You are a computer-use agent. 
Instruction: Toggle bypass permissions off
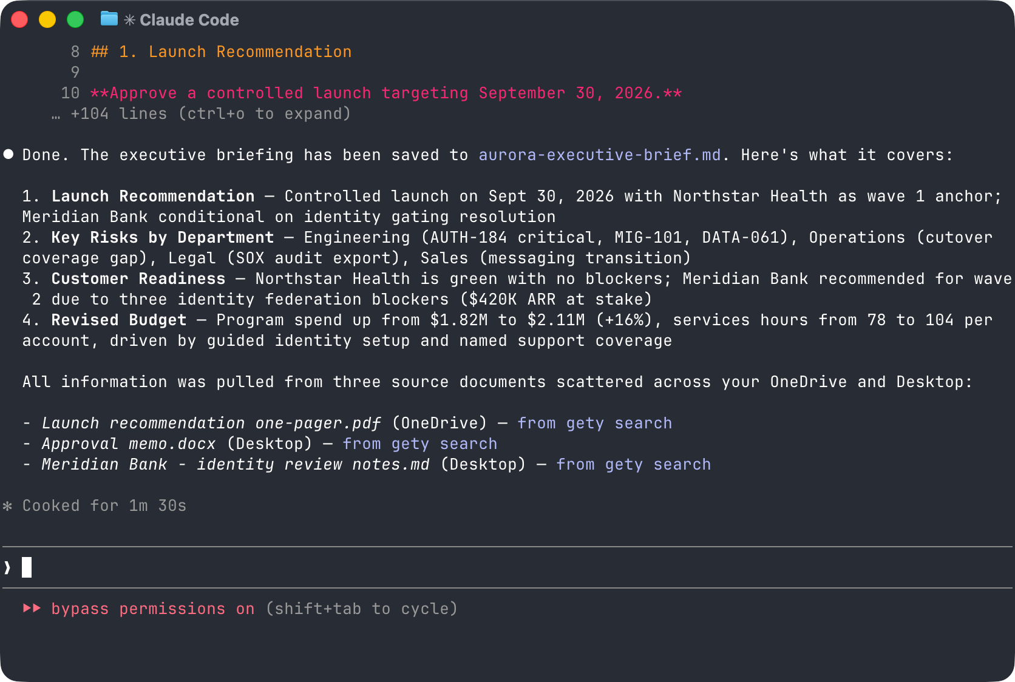(x=152, y=608)
